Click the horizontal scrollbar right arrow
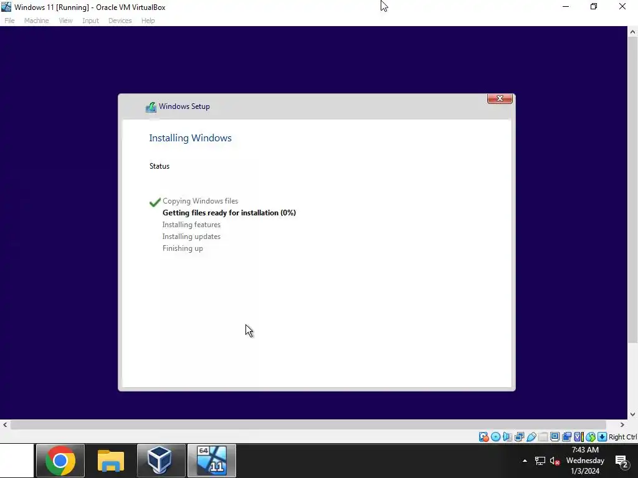 (622, 424)
